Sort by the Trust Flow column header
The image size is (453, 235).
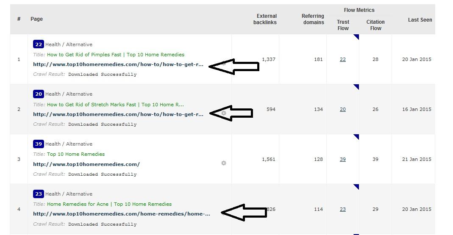pos(343,25)
